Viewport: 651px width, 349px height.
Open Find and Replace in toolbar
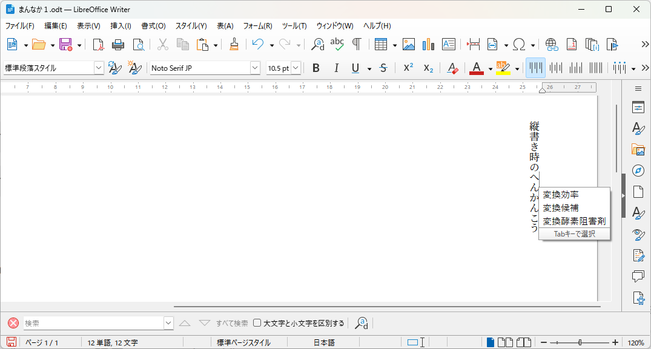tap(318, 44)
